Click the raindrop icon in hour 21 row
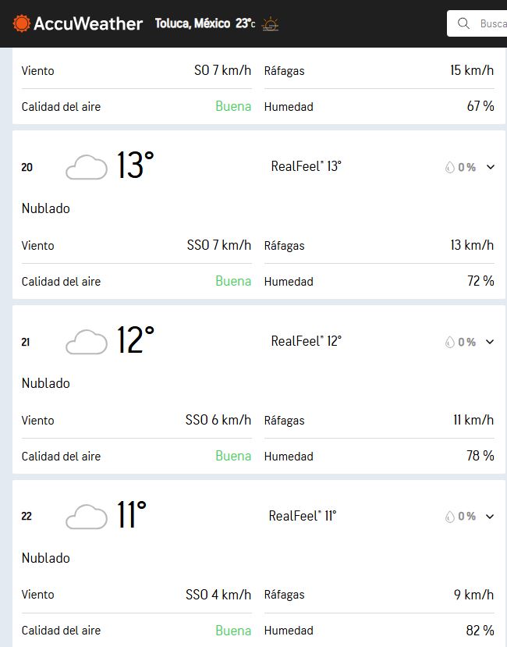Image resolution: width=507 pixels, height=647 pixels. (x=449, y=342)
